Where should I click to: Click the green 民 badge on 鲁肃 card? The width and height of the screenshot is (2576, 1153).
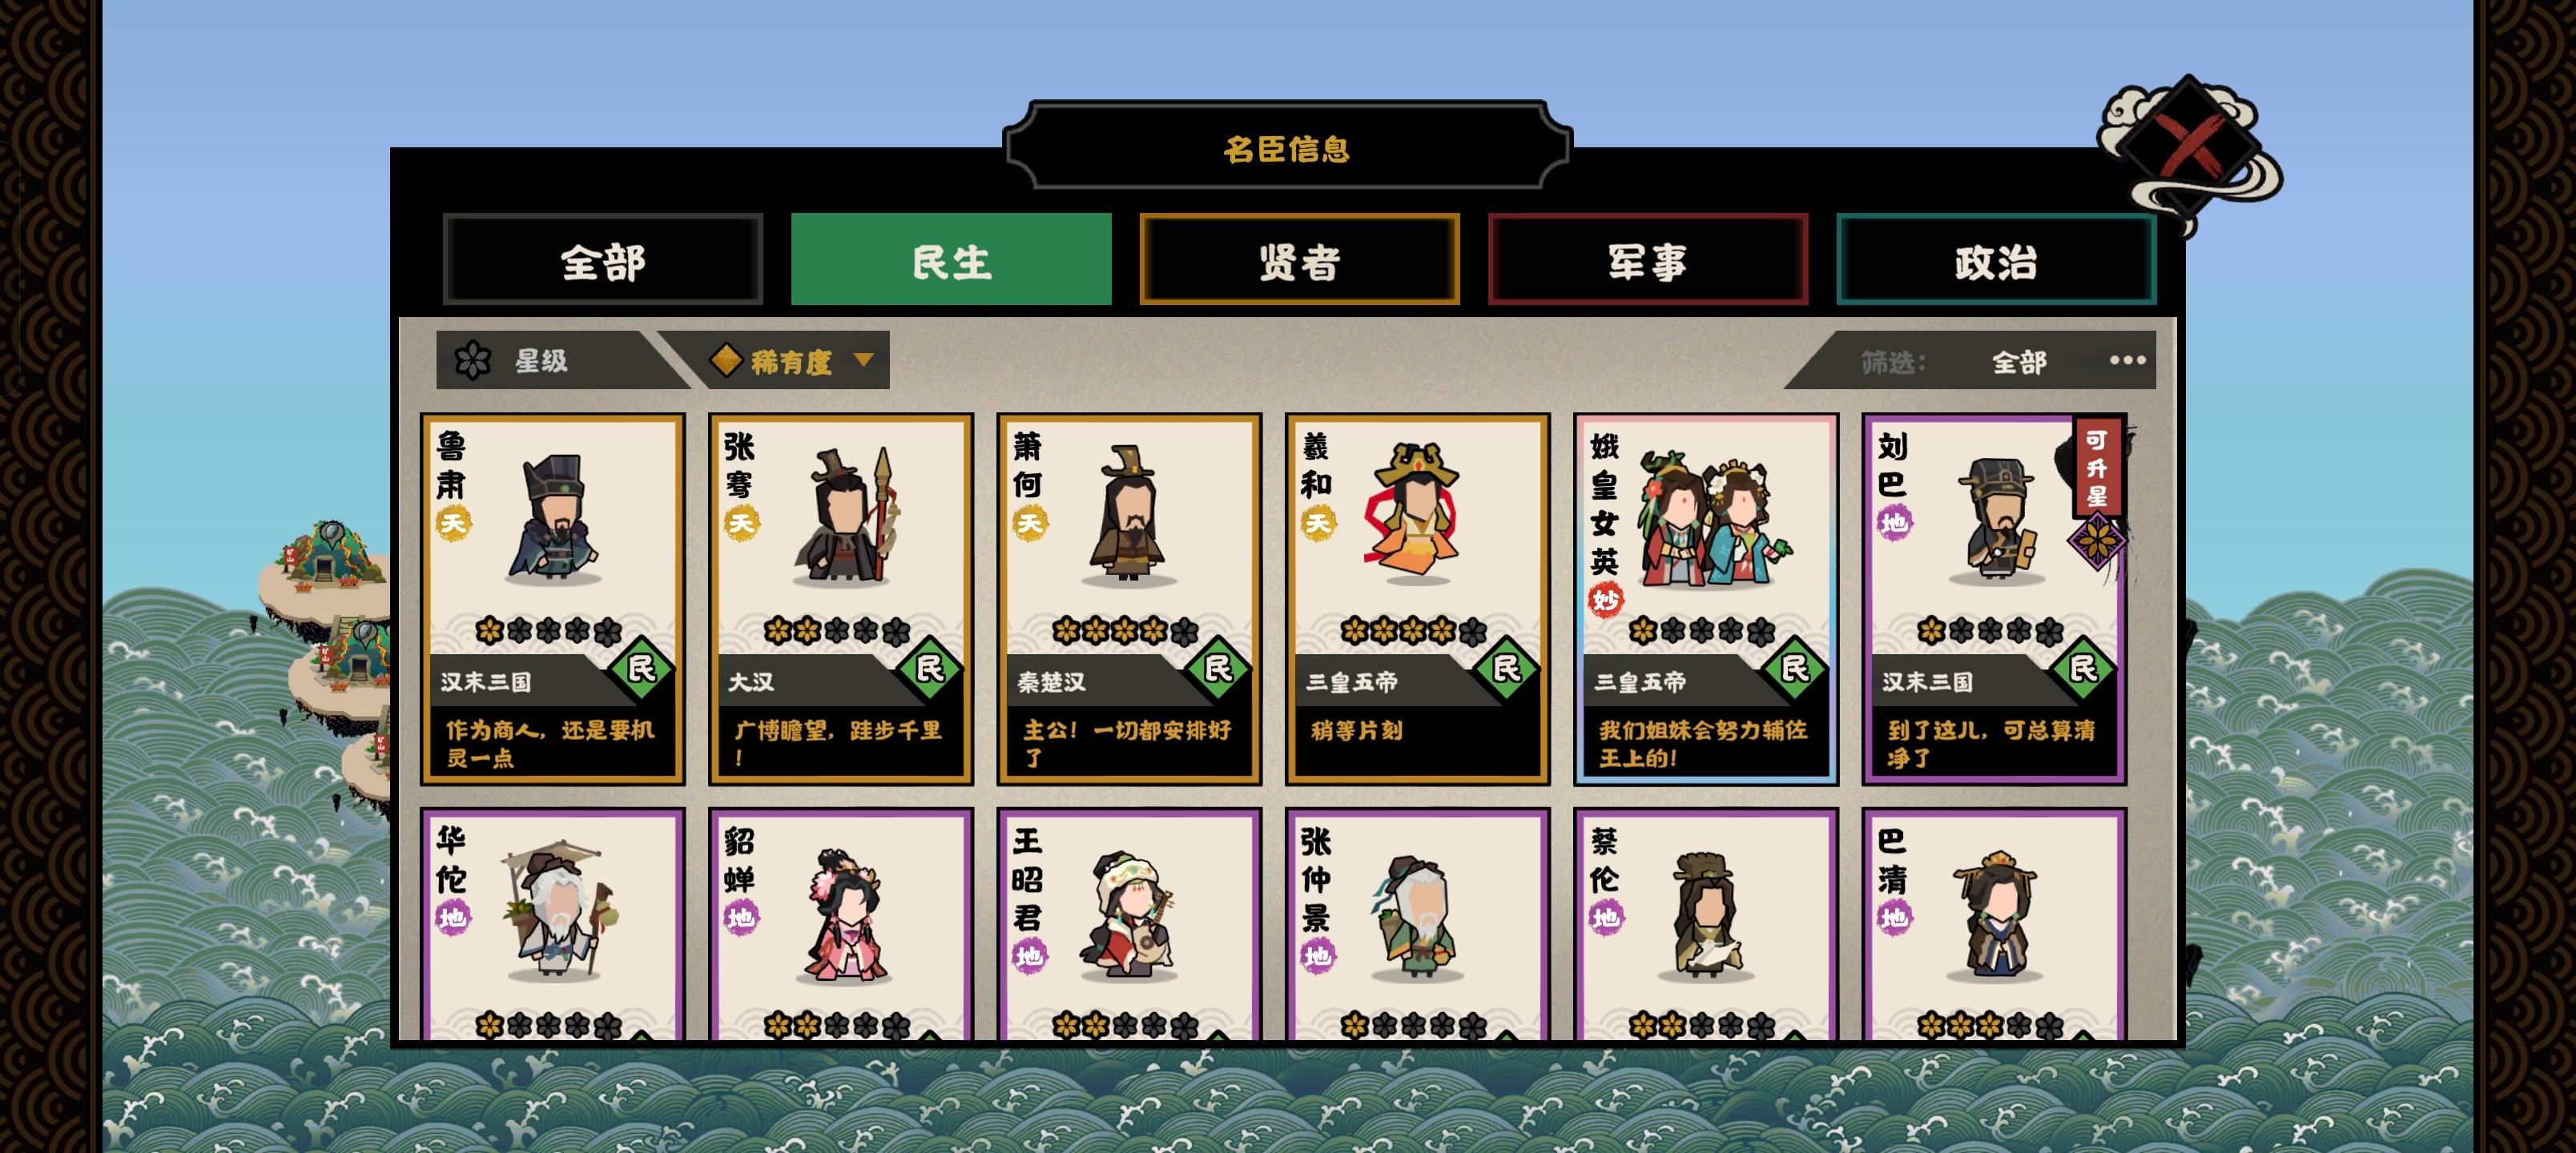click(x=641, y=668)
